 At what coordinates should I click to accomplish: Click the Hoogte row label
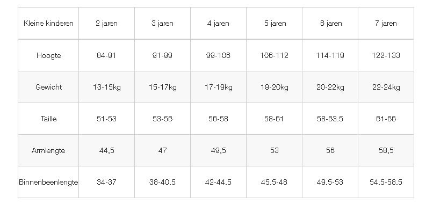[48, 55]
